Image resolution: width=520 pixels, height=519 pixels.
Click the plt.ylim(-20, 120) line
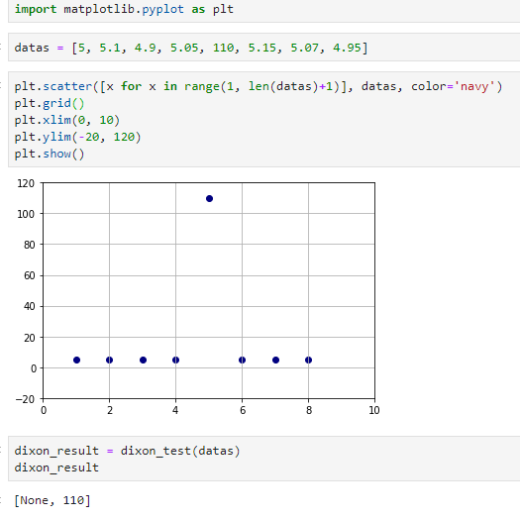pos(77,137)
